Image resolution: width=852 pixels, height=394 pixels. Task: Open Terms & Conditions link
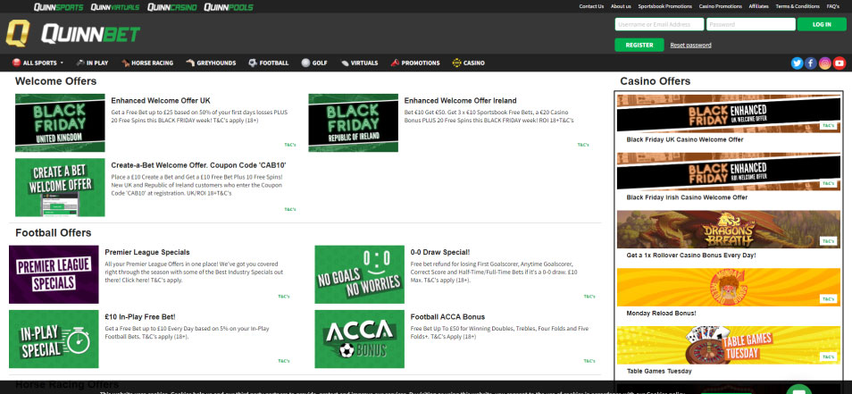click(x=798, y=6)
